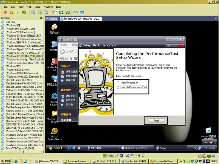
Task: Select the Norton protected recycle bin icon
Action: [x=208, y=134]
